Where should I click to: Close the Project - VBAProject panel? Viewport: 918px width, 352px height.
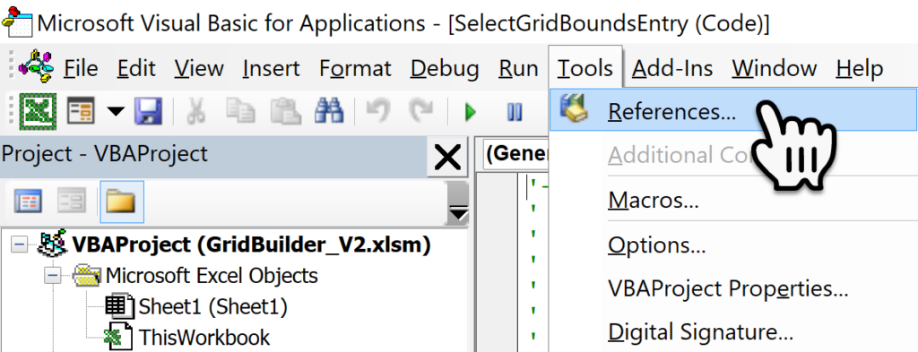click(x=447, y=157)
